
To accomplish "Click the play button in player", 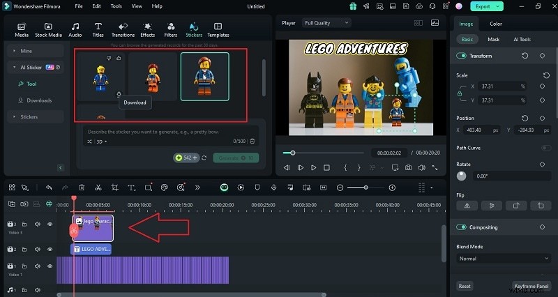I will (313, 167).
